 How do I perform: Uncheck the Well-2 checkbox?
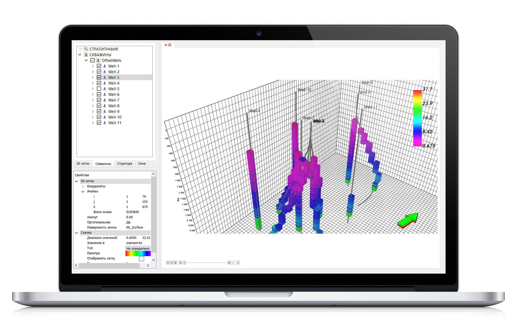tap(99, 72)
